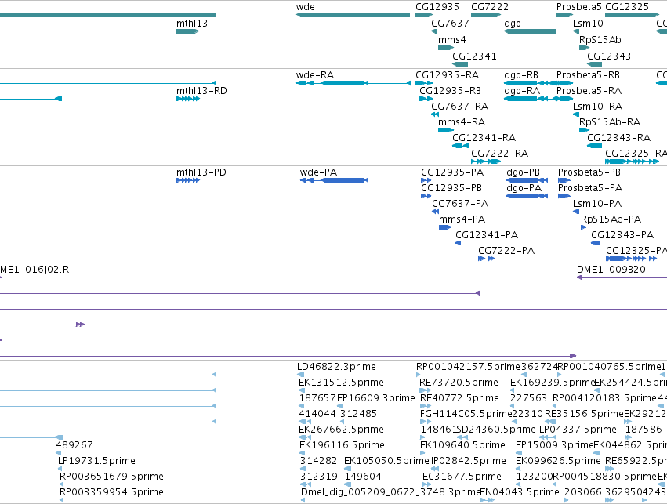Click the 'Lsm10' gene name label
Screen dimensions: 667x504
pyautogui.click(x=588, y=24)
